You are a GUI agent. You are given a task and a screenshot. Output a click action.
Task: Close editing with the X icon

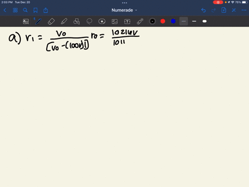[234, 10]
